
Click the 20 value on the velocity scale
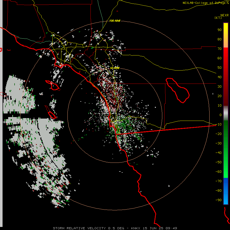click(x=220, y=96)
